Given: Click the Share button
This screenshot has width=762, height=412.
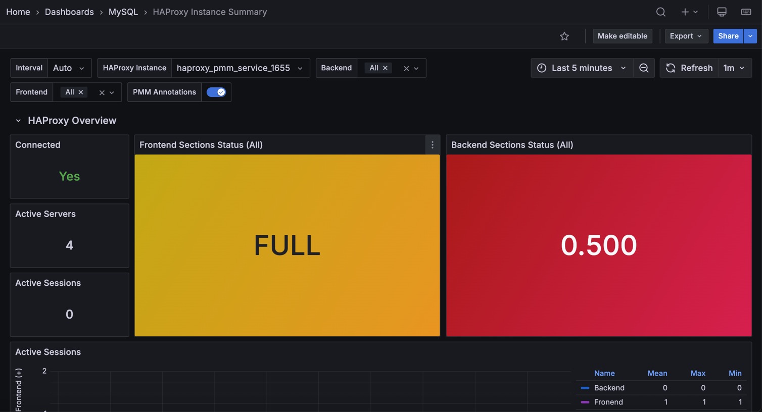Looking at the screenshot, I should (x=728, y=36).
